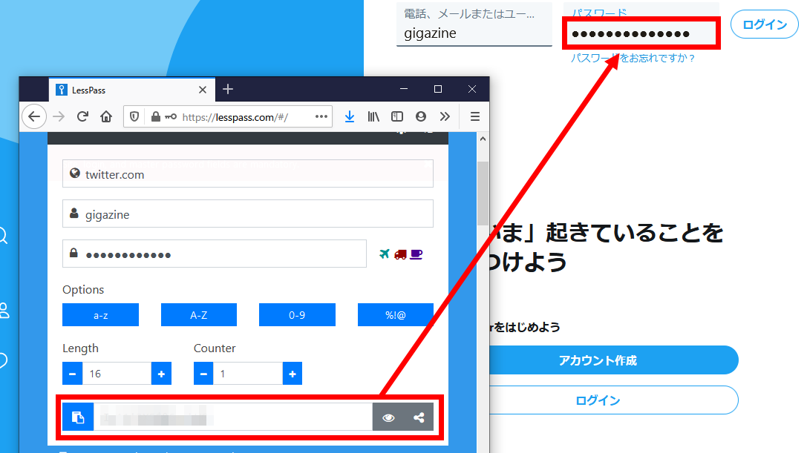Screen dimensions: 807x453
Task: Toggle digits 0-9 option
Action: 297,314
